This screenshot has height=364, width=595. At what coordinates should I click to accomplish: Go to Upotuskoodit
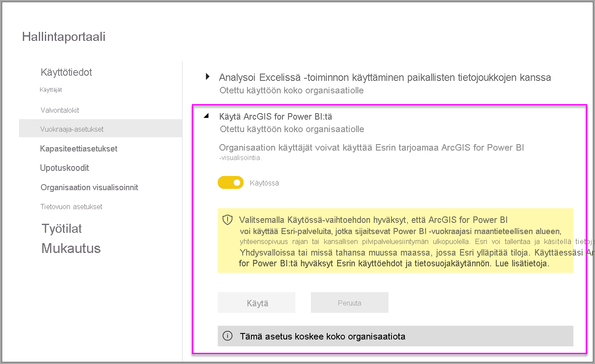(65, 168)
